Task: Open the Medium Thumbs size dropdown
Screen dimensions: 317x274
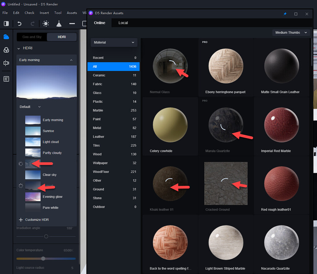Action: pyautogui.click(x=291, y=32)
